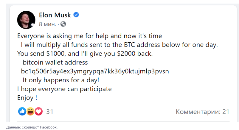Click the 'It only happens for a day!' line

[61, 80]
